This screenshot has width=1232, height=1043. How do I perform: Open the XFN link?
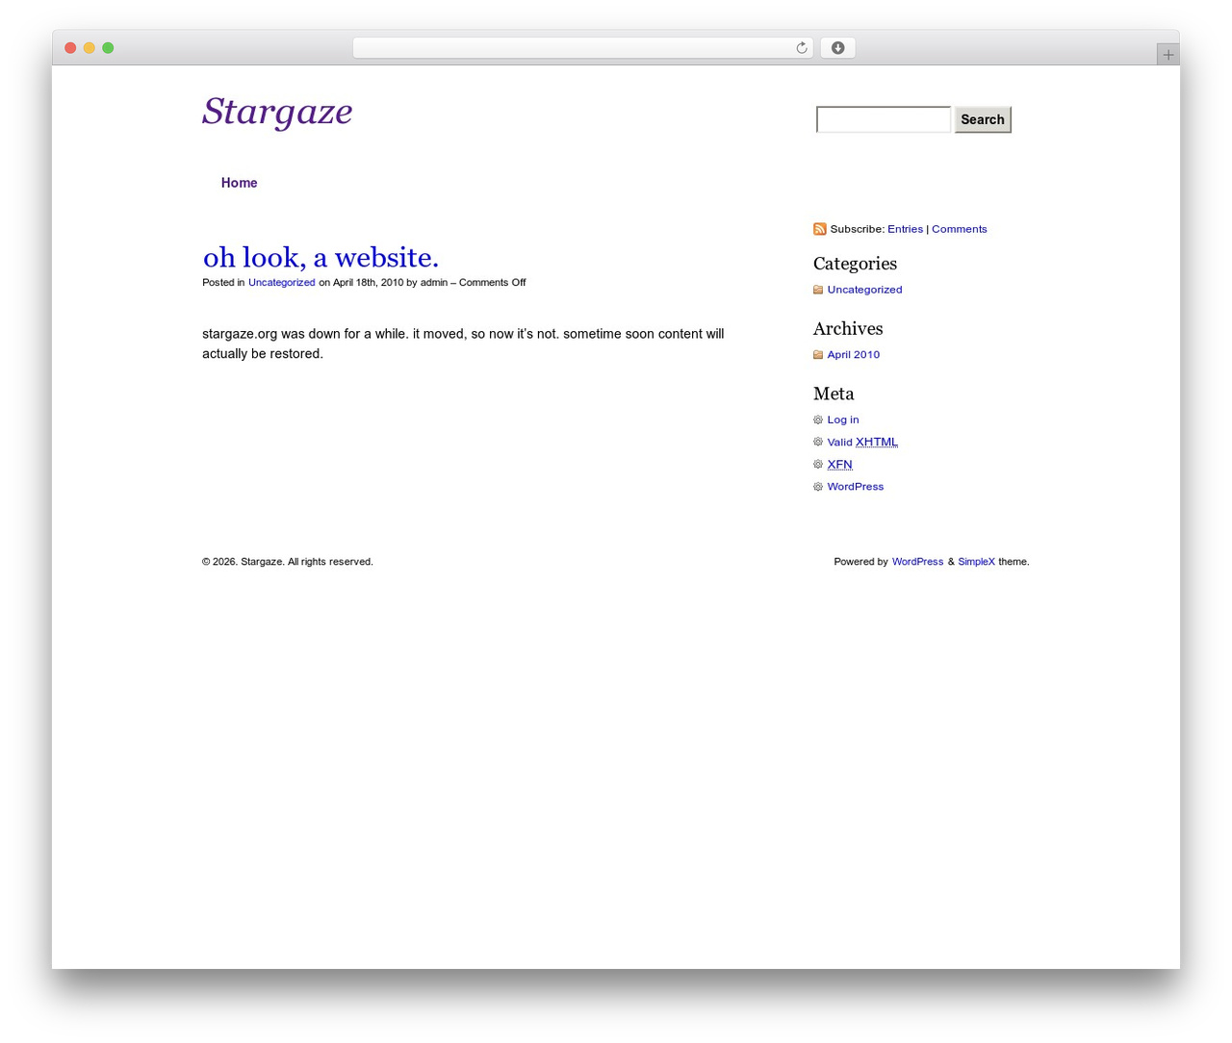coord(839,465)
